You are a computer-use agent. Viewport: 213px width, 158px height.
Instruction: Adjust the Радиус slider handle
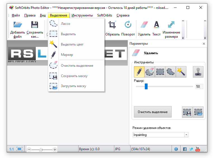point(146,86)
